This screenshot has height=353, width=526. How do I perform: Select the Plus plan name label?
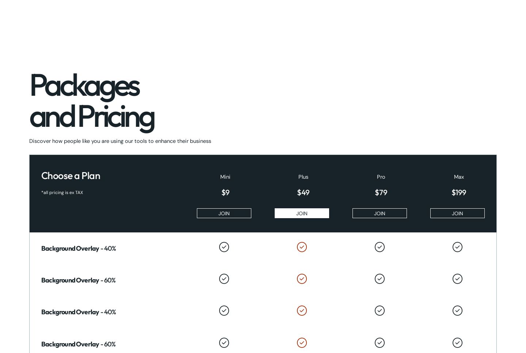pos(303,177)
